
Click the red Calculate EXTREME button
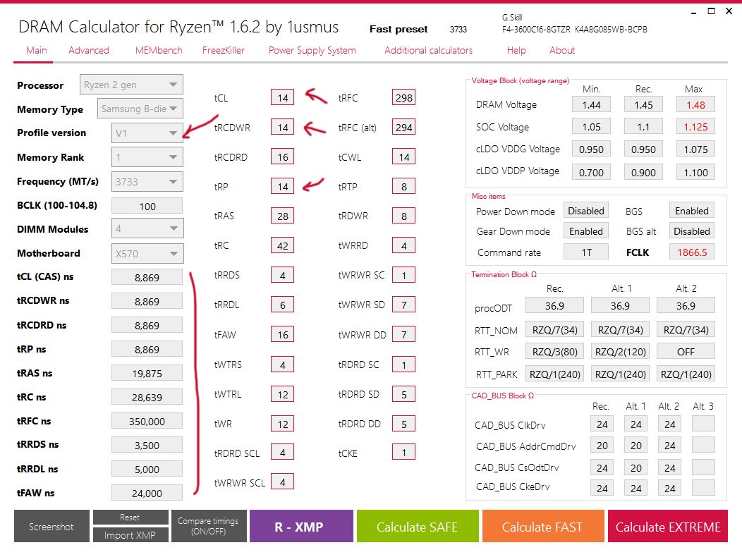[x=668, y=526]
